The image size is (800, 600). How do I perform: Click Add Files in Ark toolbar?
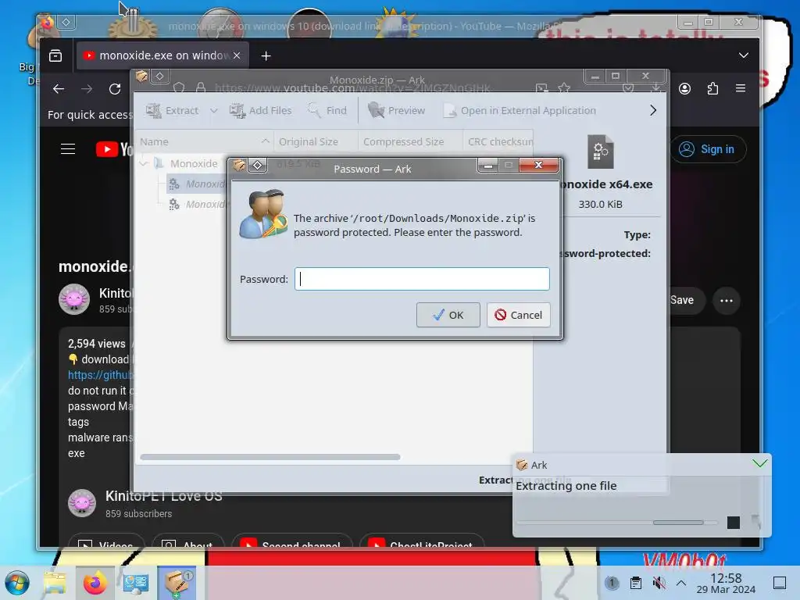point(261,110)
